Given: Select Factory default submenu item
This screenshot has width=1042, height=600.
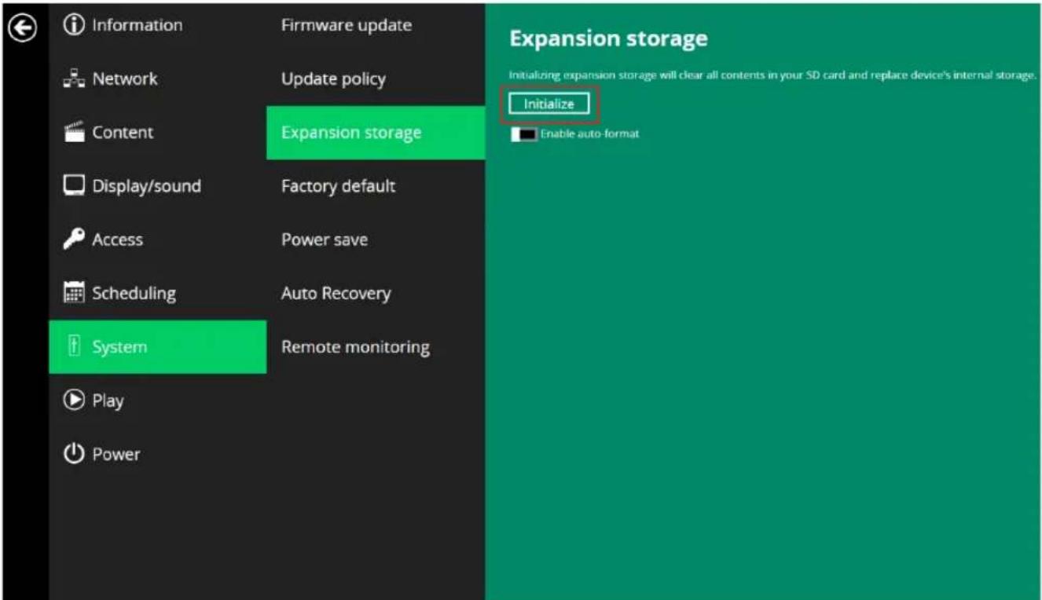Looking at the screenshot, I should tap(338, 186).
